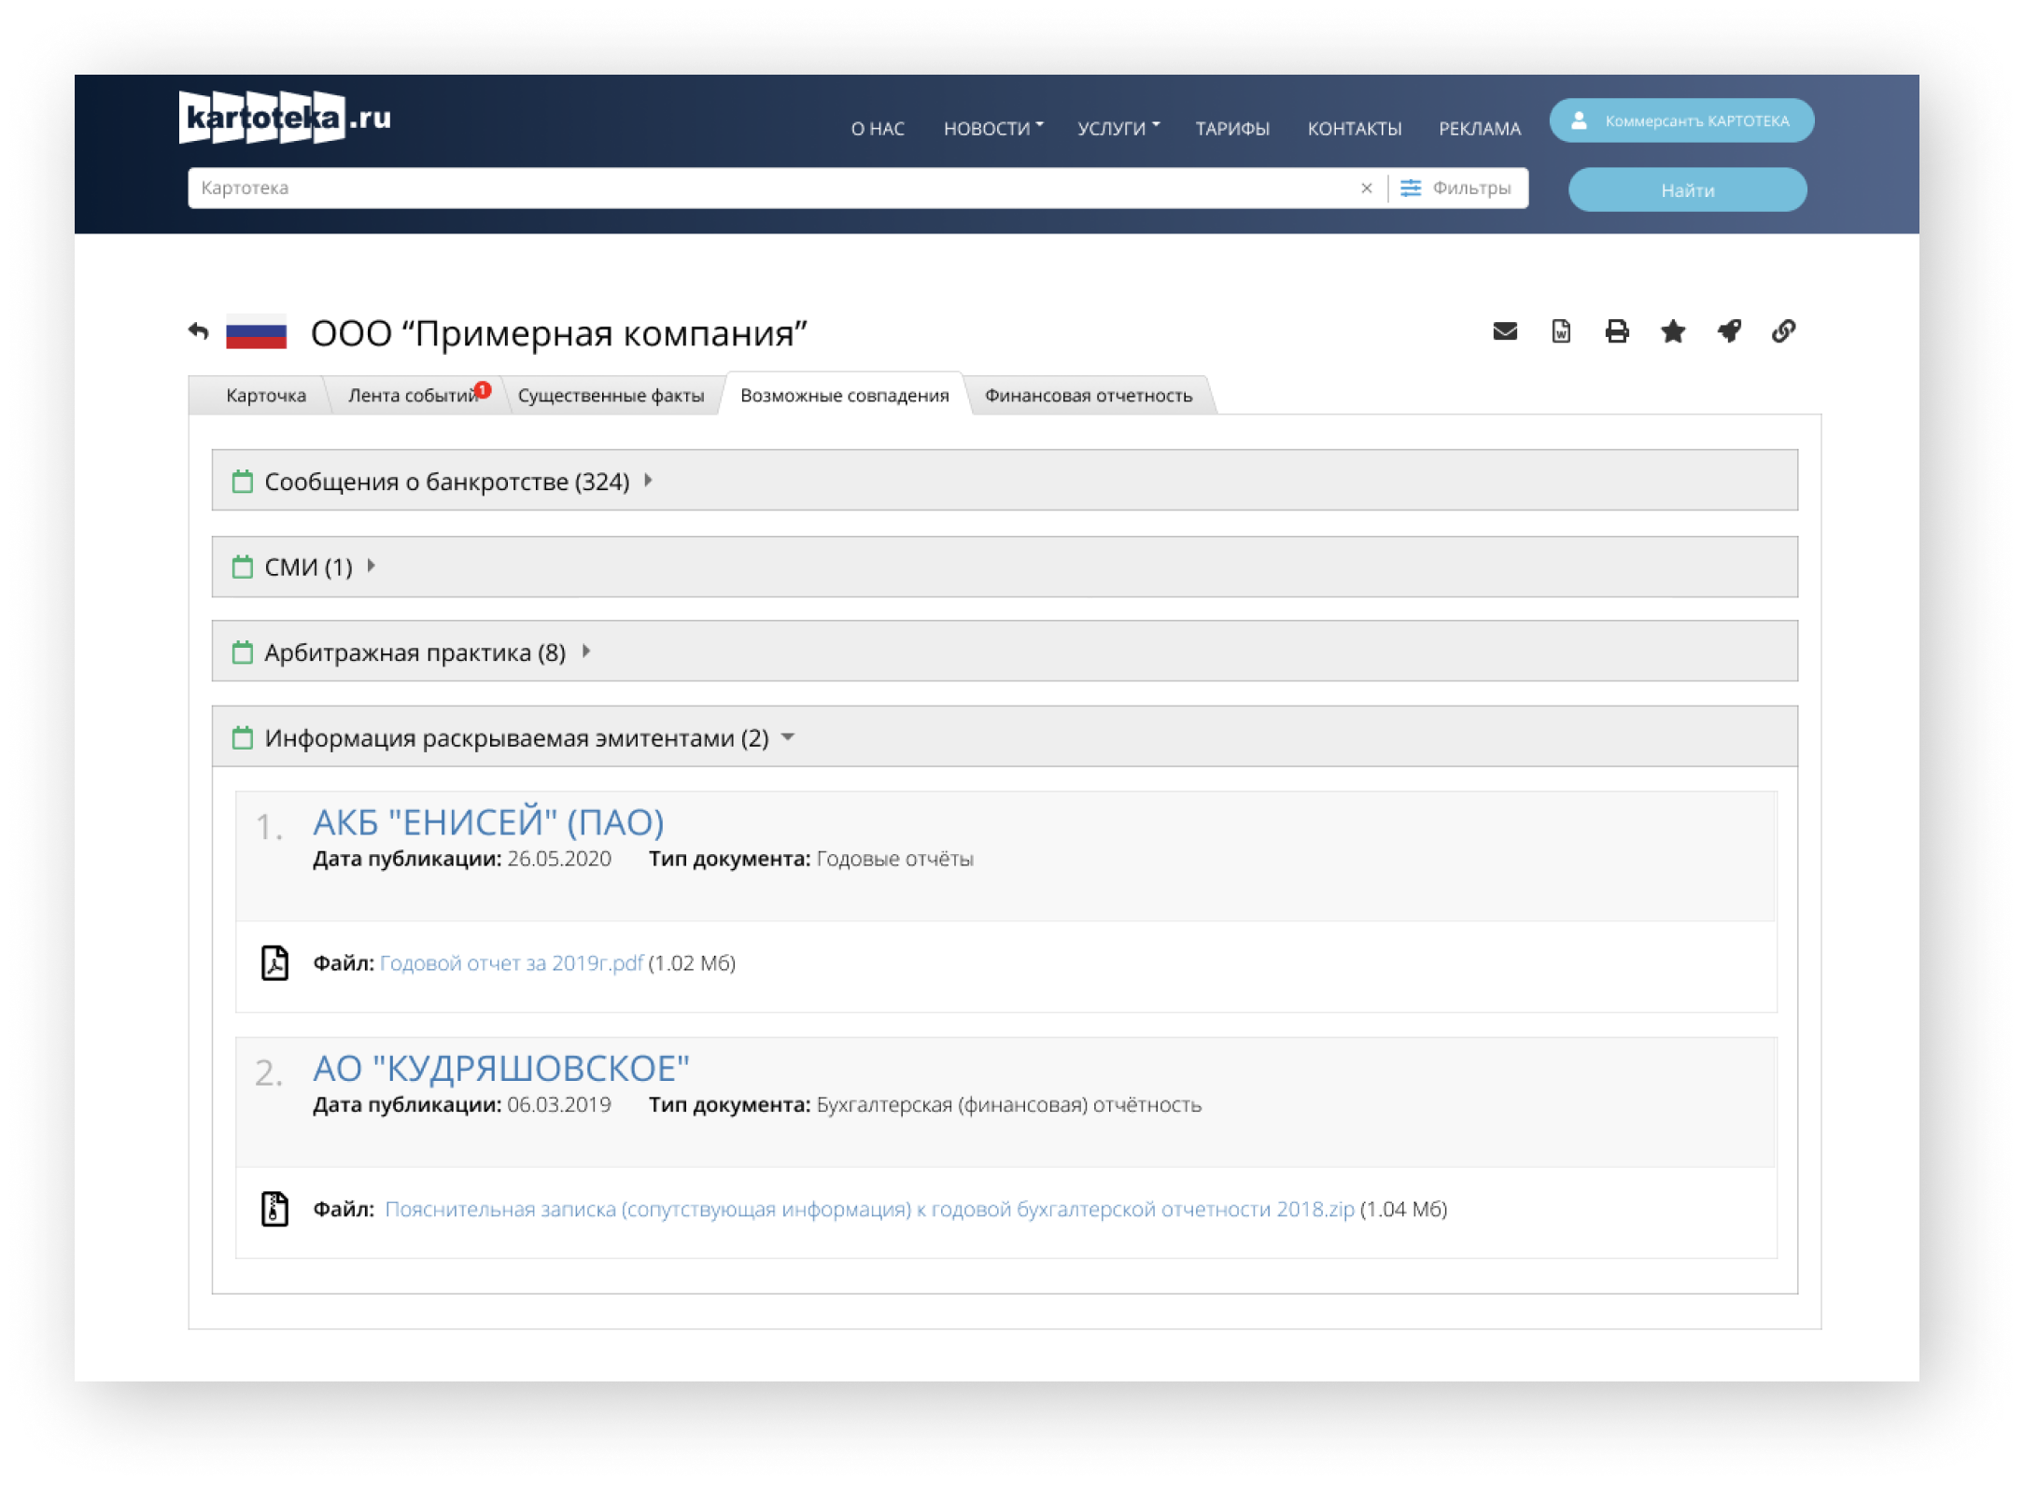Viewport: 2024px width, 1486px height.
Task: Open РЕКЛАМА page
Action: [1480, 129]
